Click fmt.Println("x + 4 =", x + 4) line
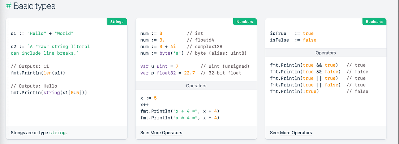Image resolution: width=399 pixels, height=144 pixels. pos(180,111)
